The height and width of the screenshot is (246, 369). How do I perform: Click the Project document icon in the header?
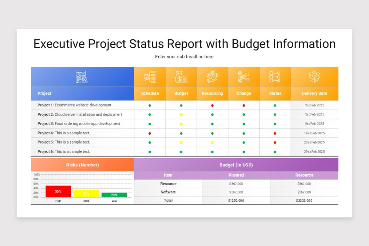(82, 77)
